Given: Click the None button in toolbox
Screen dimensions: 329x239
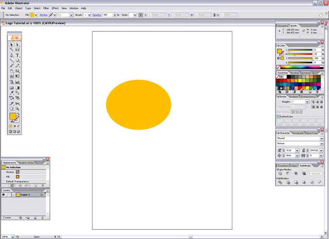Looking at the screenshot, I should coord(19,126).
